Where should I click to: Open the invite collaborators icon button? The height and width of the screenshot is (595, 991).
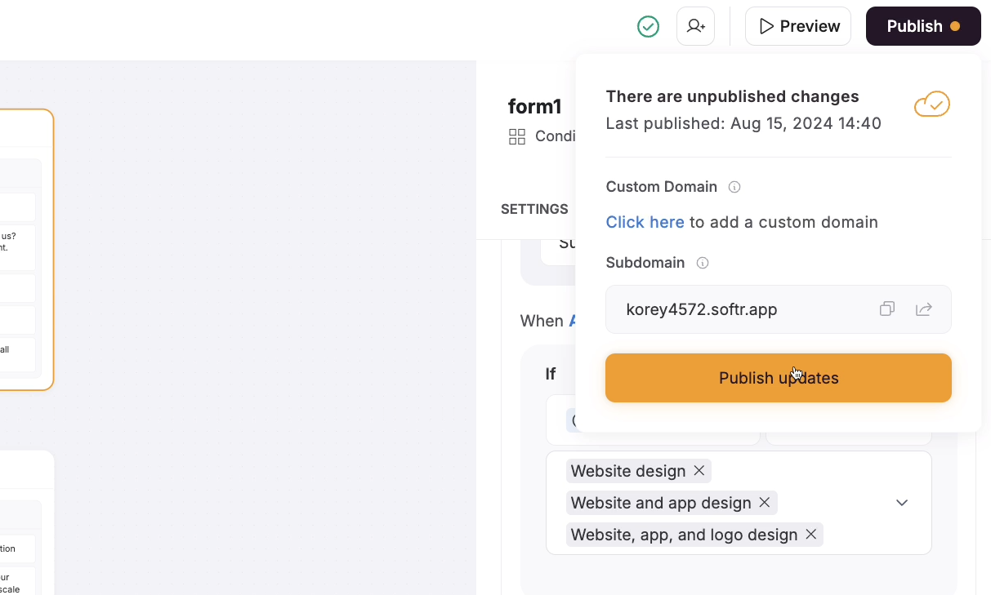[696, 26]
